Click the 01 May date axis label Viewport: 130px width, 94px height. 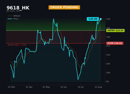(46, 87)
